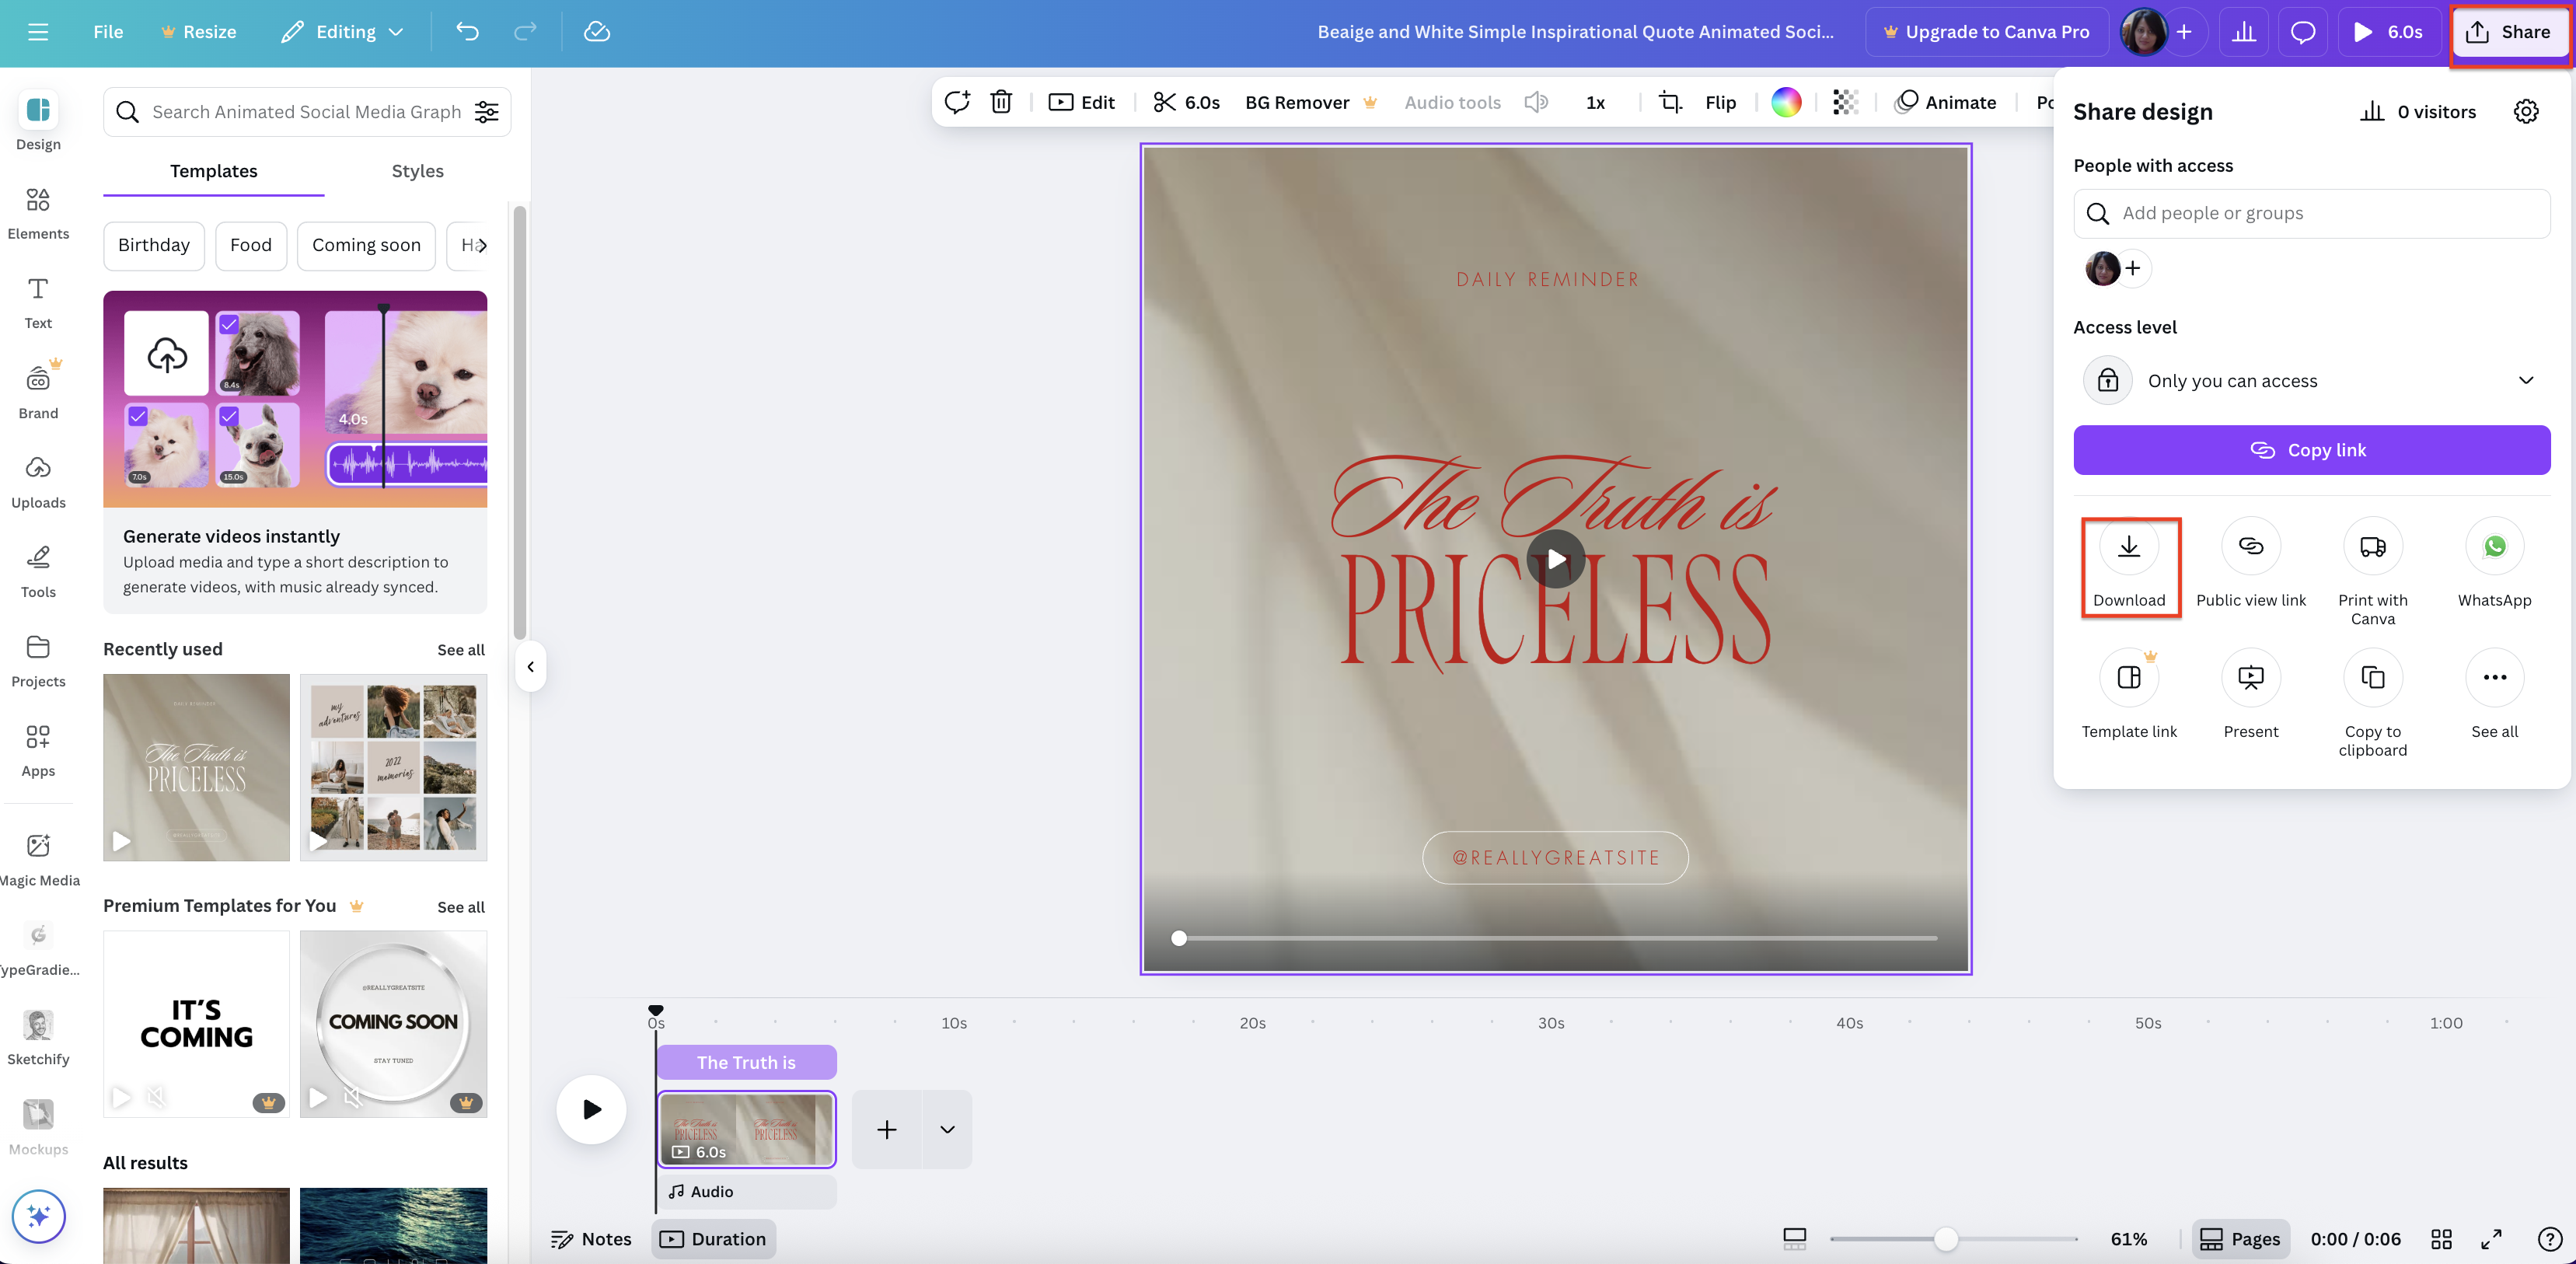The width and height of the screenshot is (2576, 1264).
Task: Open the color wheel swatch
Action: (1786, 102)
